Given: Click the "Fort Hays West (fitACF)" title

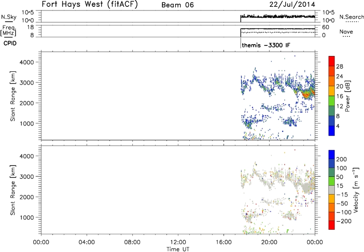Looking at the screenshot, I should point(90,4).
